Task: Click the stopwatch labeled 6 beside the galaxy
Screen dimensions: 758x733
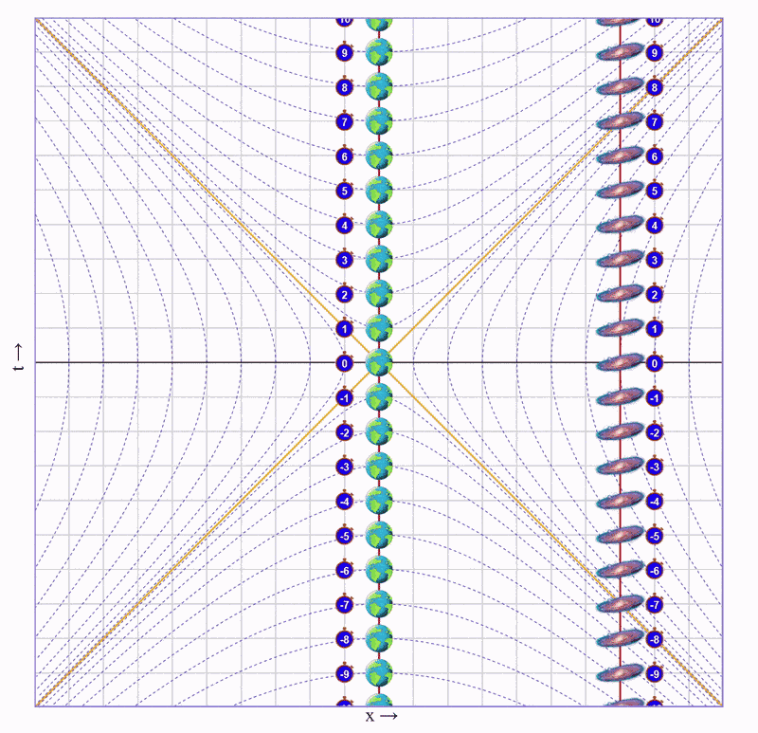Action: [655, 156]
